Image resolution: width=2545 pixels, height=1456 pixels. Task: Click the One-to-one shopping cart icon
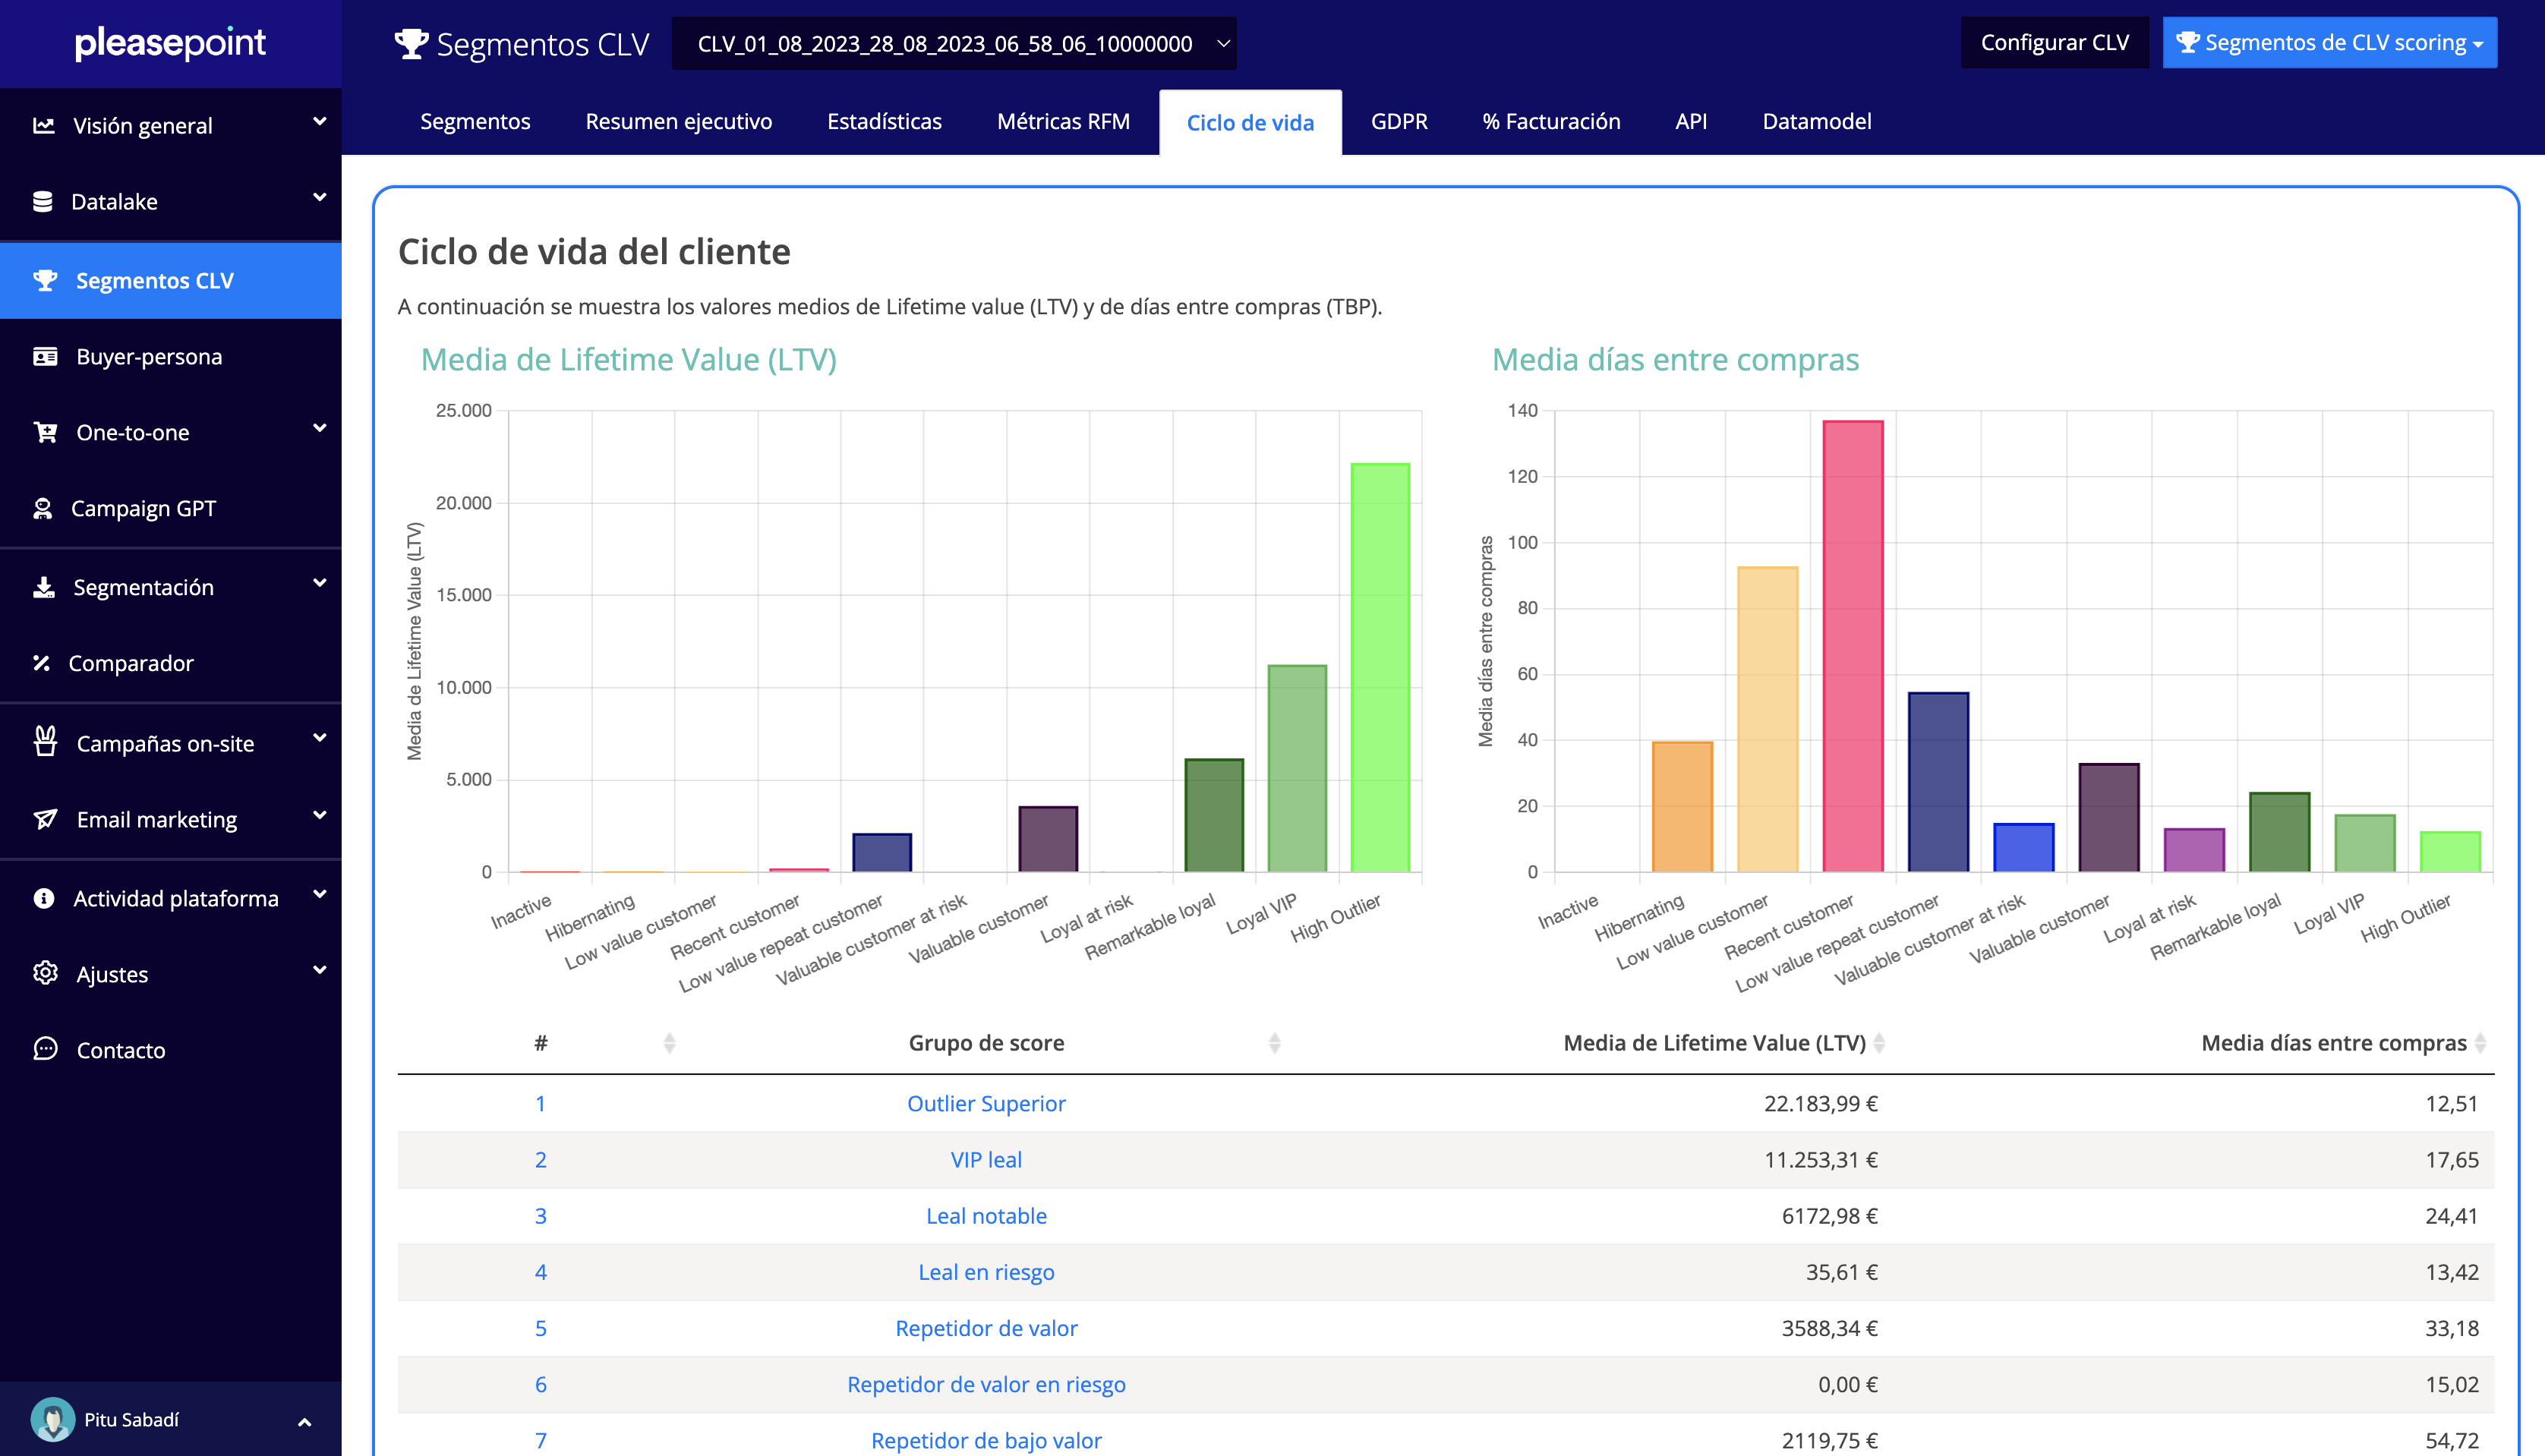[45, 432]
